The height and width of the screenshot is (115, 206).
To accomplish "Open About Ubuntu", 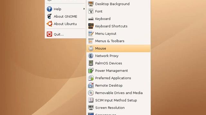I will coord(65,24).
